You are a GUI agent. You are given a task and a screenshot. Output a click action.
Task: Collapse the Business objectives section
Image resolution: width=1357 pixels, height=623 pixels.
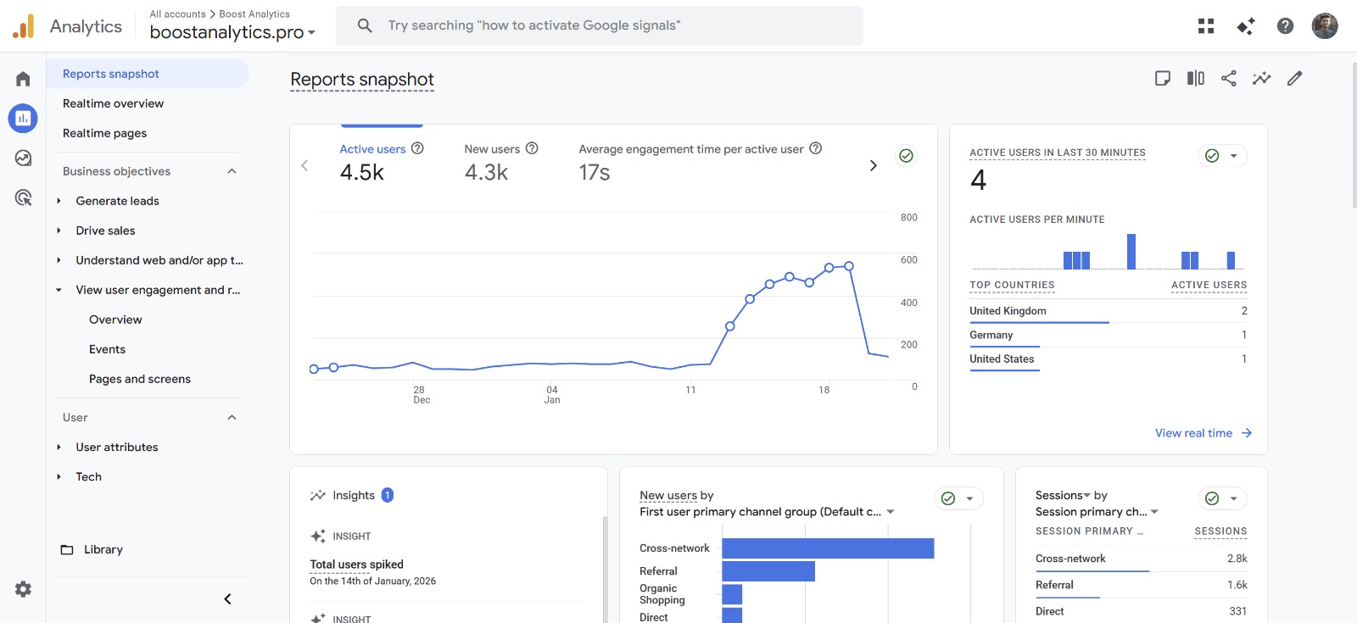(x=232, y=171)
